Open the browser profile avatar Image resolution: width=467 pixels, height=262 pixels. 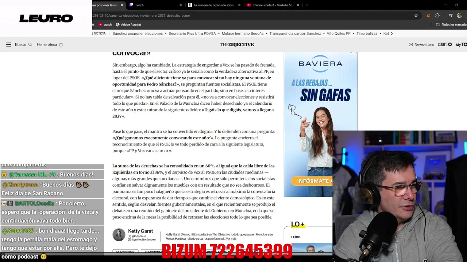459,16
